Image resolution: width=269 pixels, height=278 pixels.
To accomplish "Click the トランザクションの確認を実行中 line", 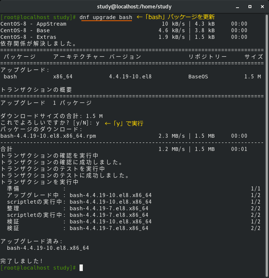I will coord(49,156).
